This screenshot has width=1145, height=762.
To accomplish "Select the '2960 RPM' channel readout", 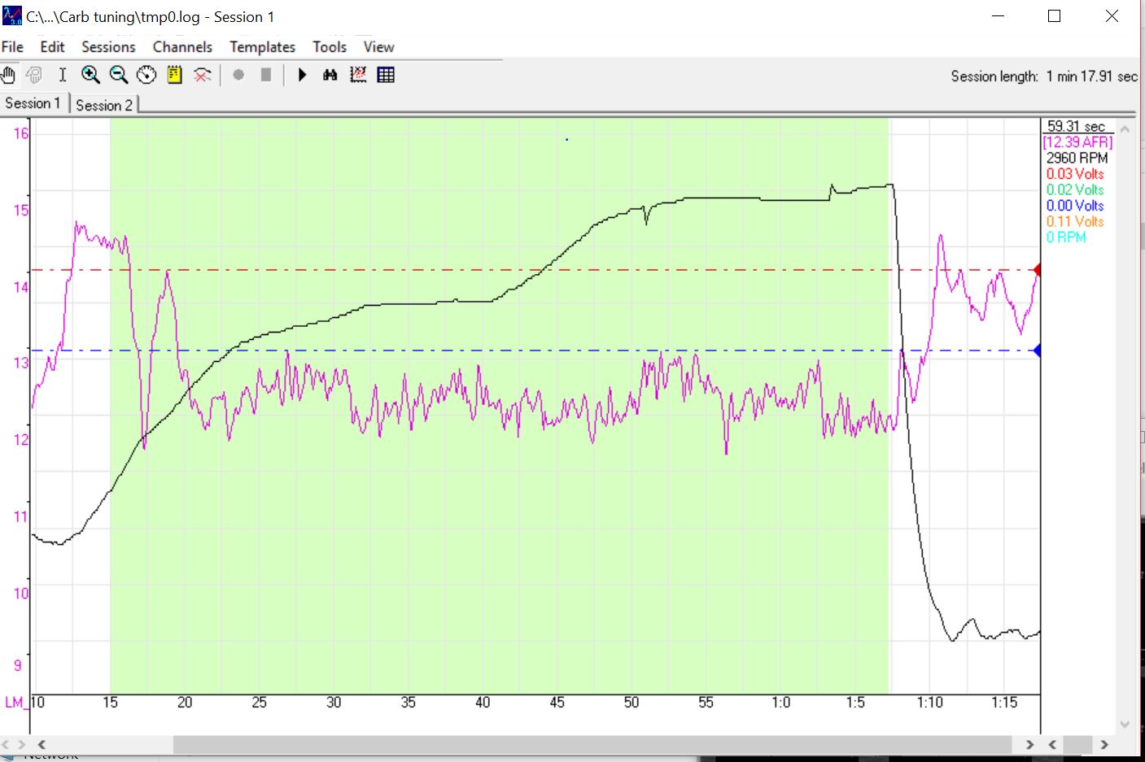I will [x=1077, y=158].
